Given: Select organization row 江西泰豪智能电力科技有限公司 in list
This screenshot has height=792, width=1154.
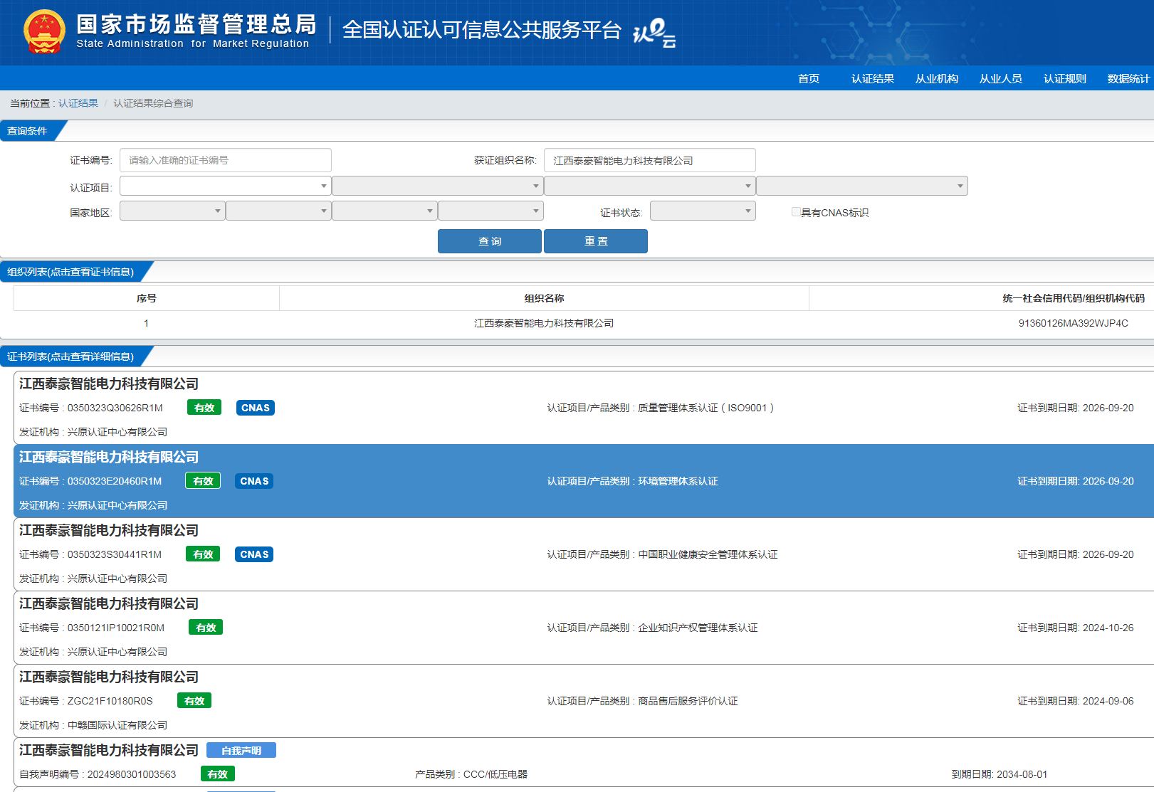Looking at the screenshot, I should [x=584, y=323].
